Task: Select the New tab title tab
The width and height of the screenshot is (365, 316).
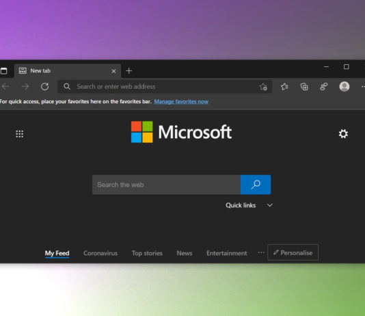Action: point(68,70)
